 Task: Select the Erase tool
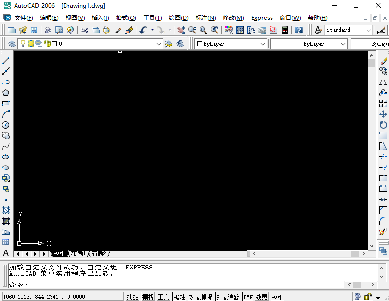pyautogui.click(x=383, y=61)
